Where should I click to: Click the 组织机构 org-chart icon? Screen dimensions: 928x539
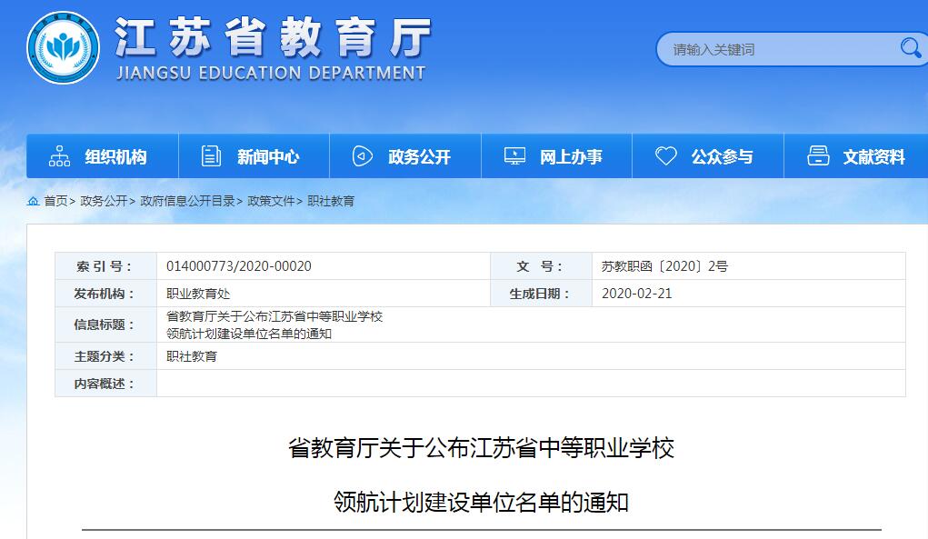(59, 156)
